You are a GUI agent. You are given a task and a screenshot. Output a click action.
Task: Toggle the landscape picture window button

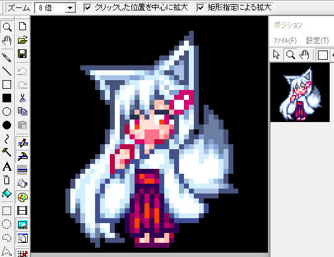[x=22, y=224]
